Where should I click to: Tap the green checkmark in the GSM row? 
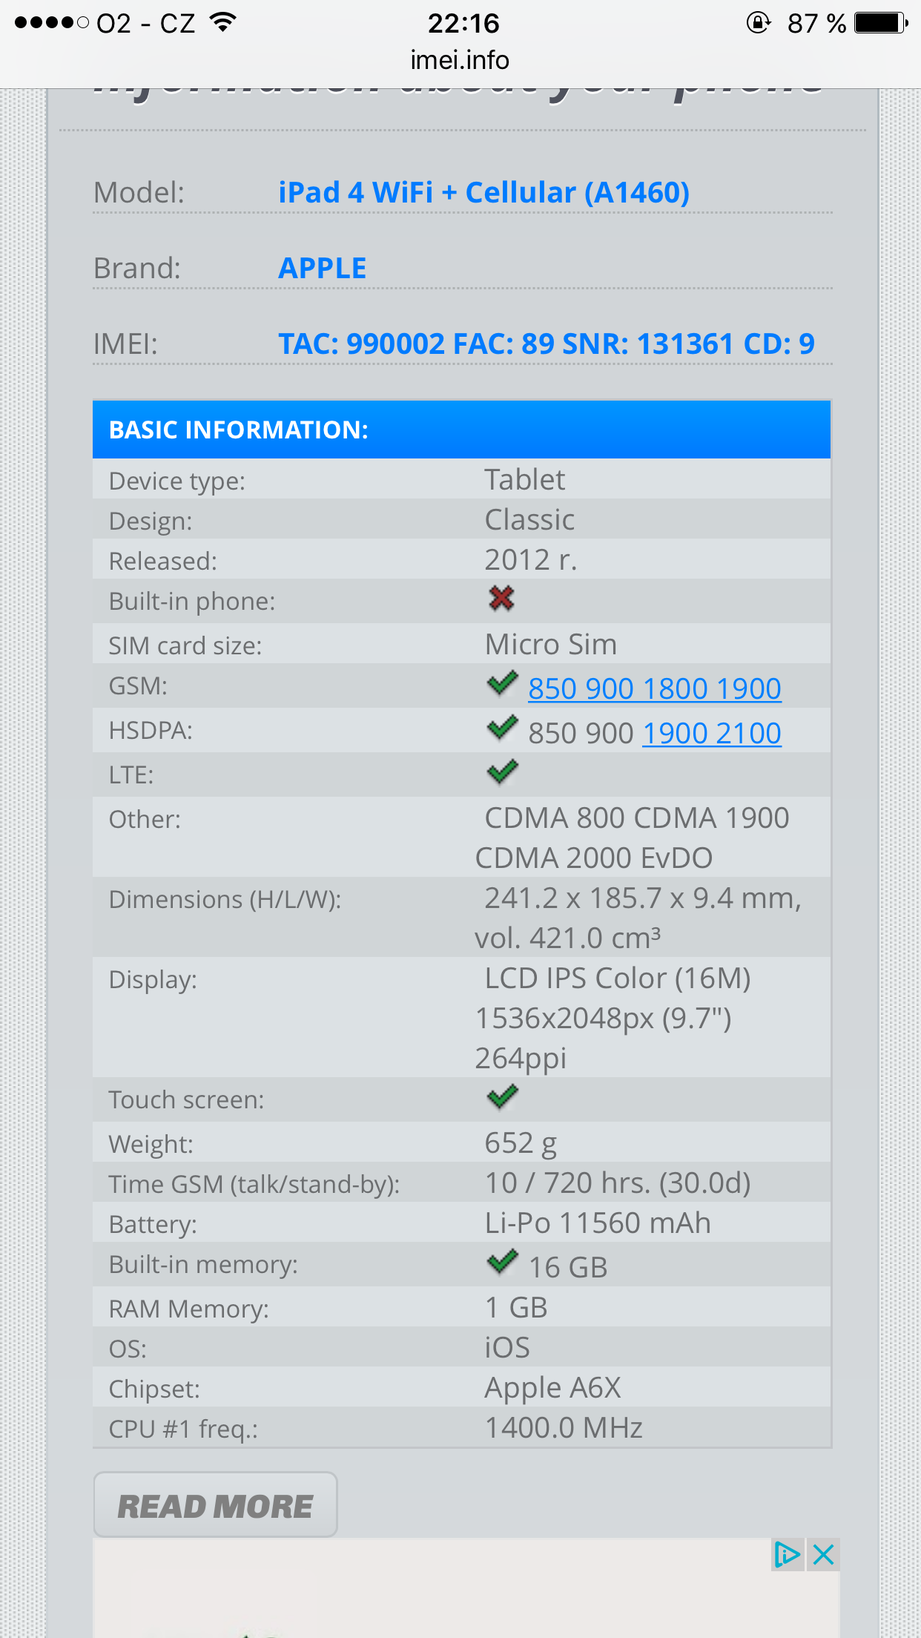point(502,683)
